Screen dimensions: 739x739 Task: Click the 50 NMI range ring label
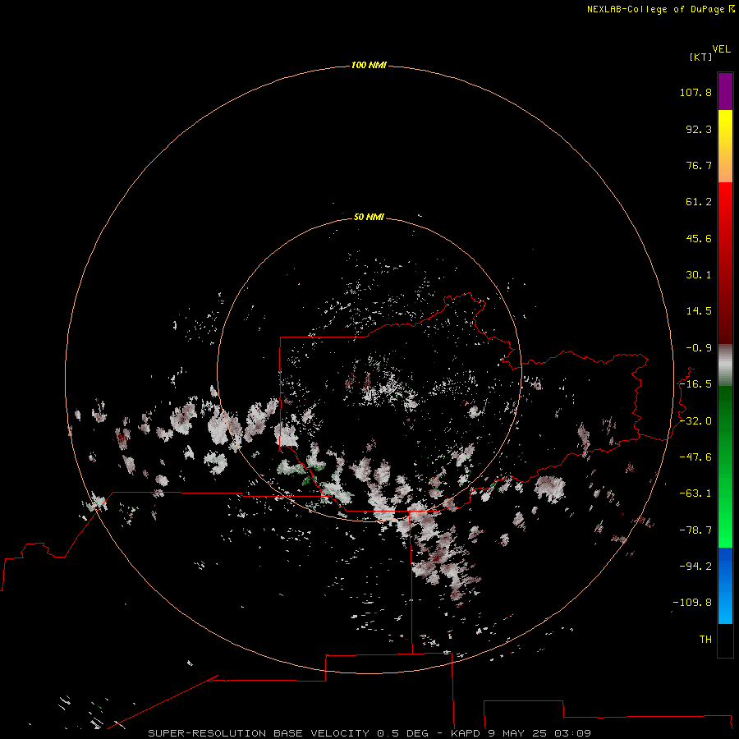369,217
